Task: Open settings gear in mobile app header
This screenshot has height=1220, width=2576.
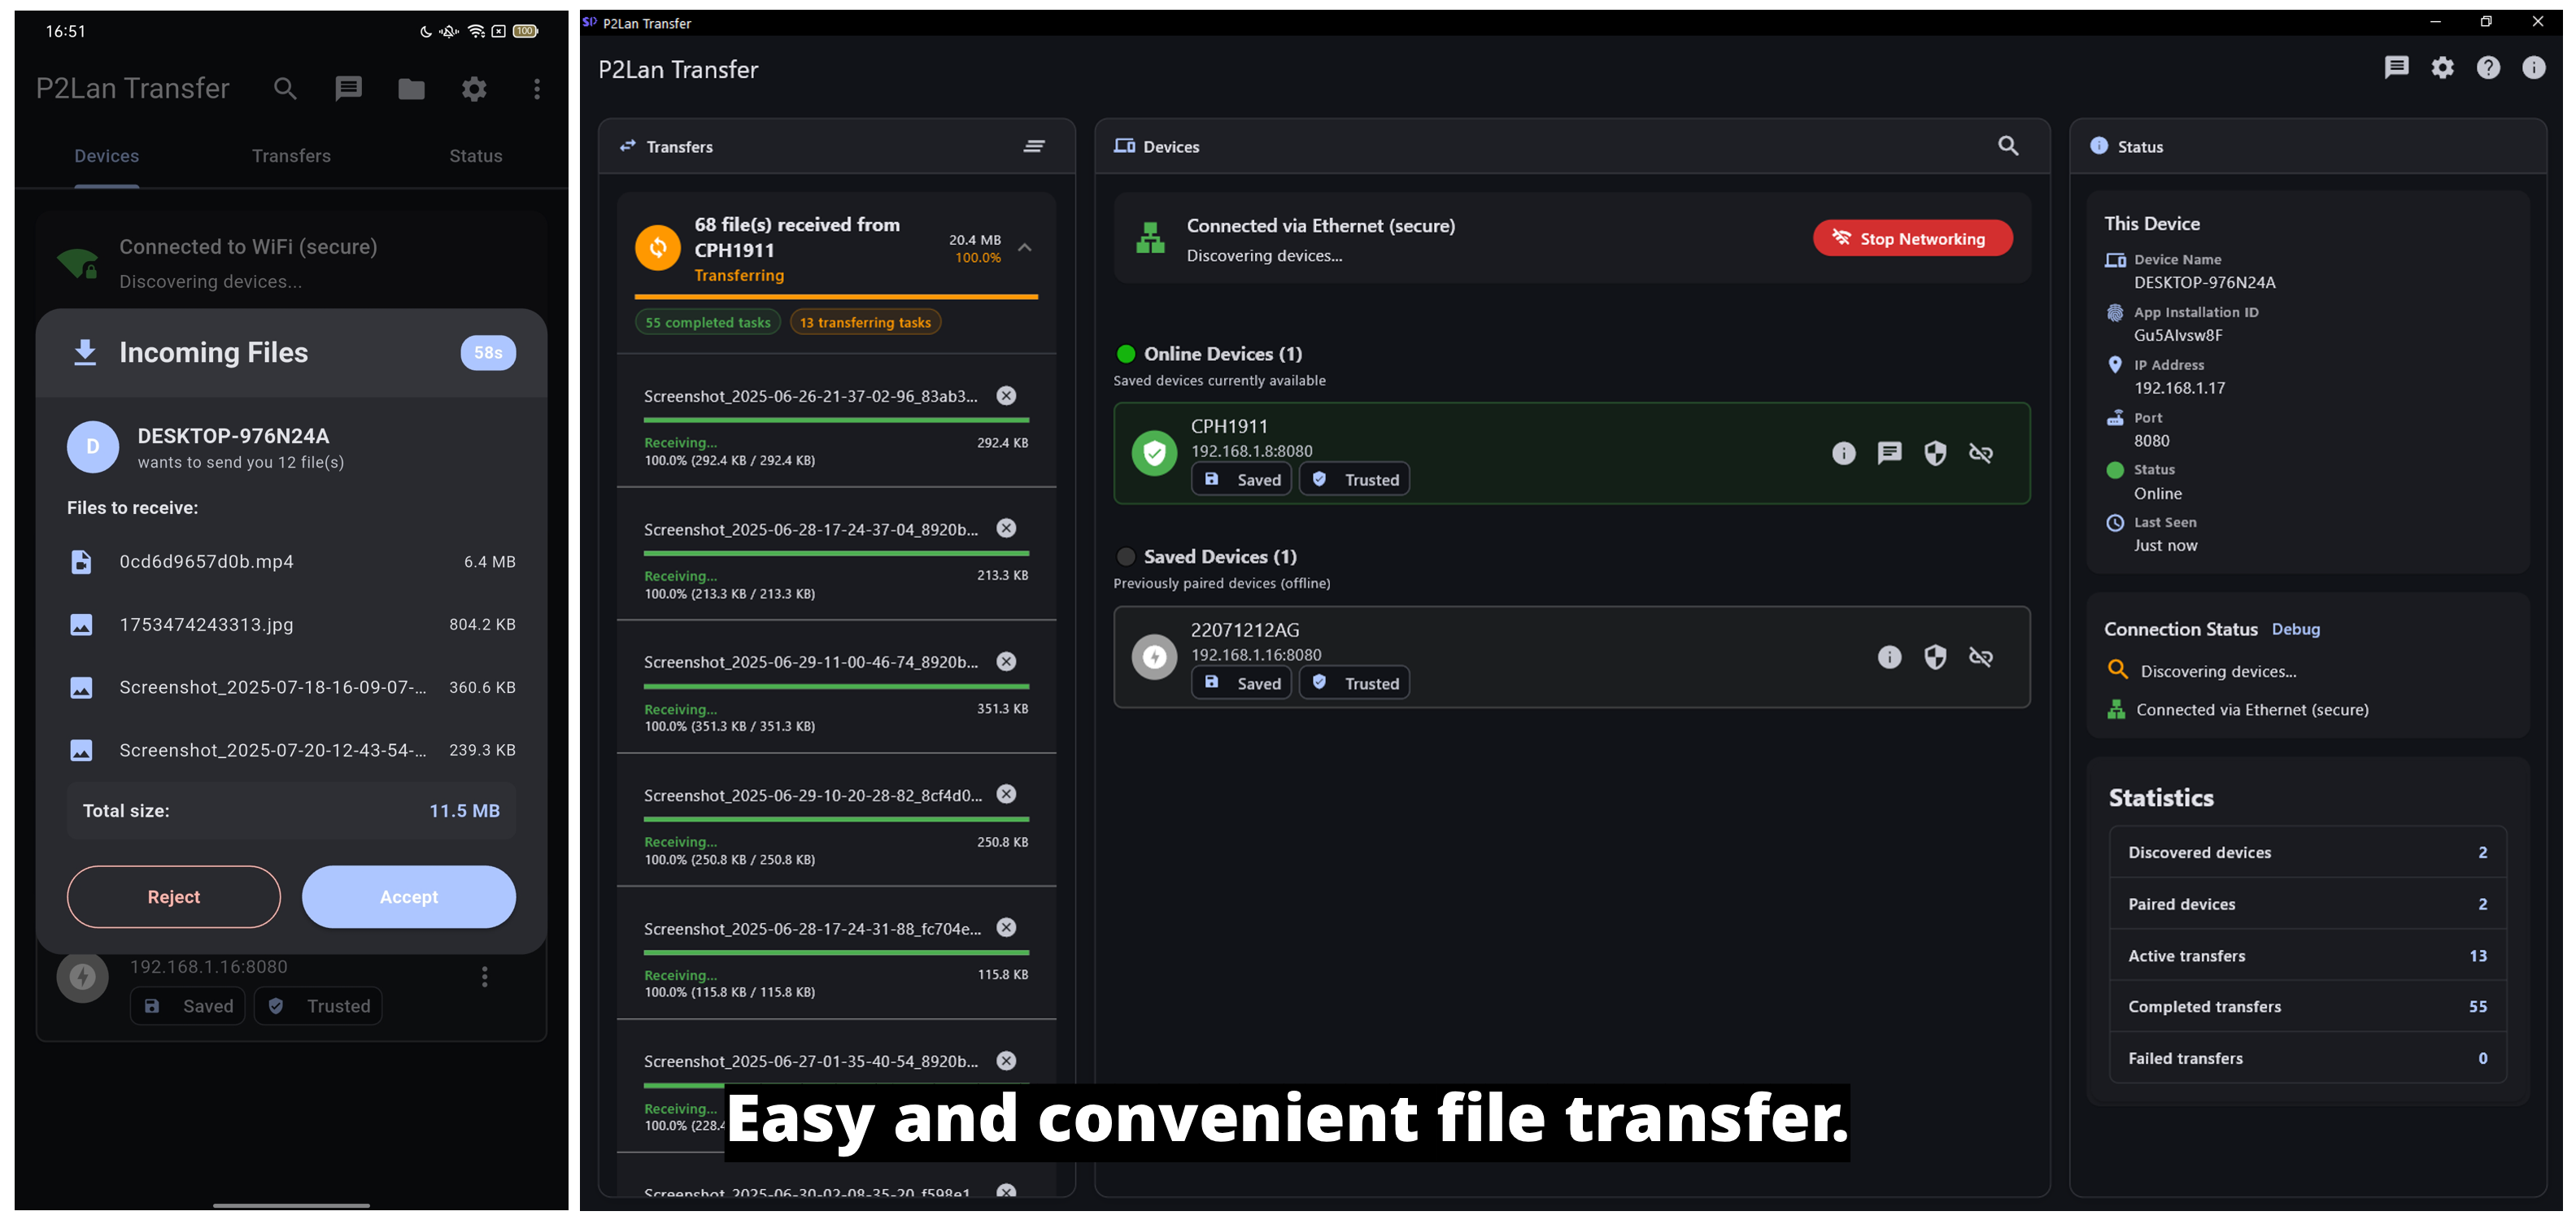Action: 474,89
